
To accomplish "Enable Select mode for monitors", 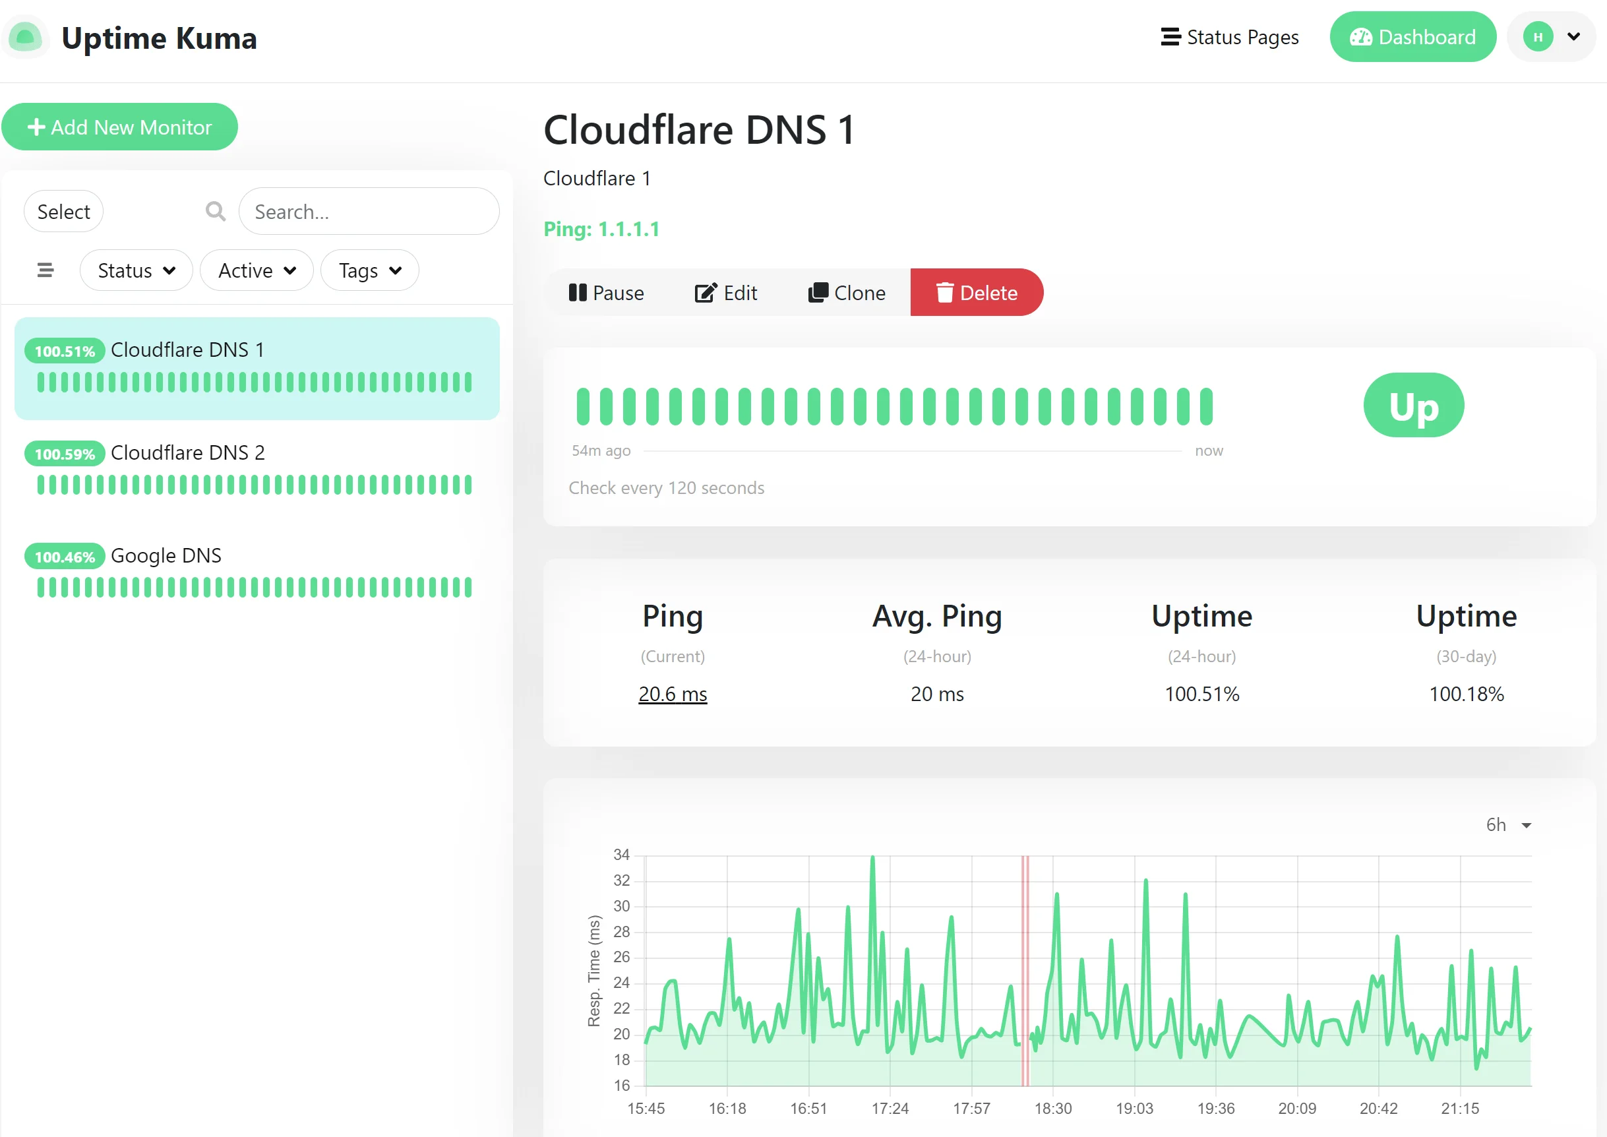I will pyautogui.click(x=63, y=211).
